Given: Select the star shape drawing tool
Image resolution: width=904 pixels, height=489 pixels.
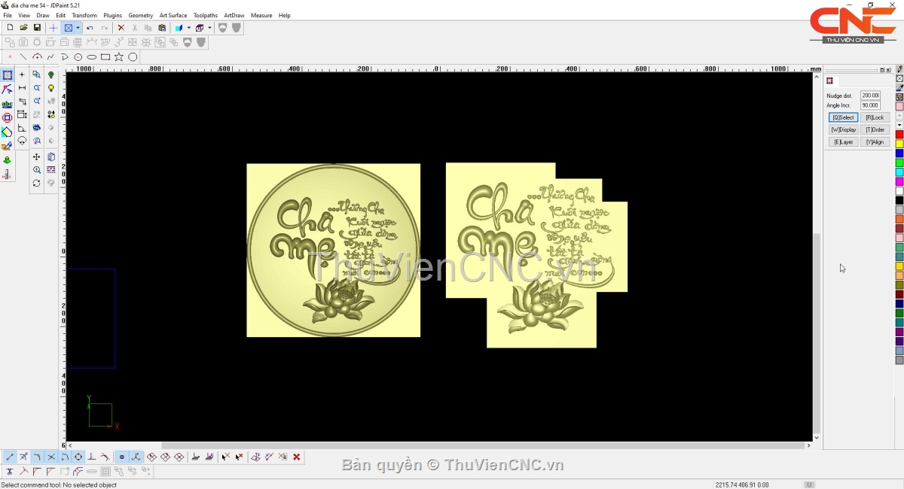Looking at the screenshot, I should click(x=119, y=57).
